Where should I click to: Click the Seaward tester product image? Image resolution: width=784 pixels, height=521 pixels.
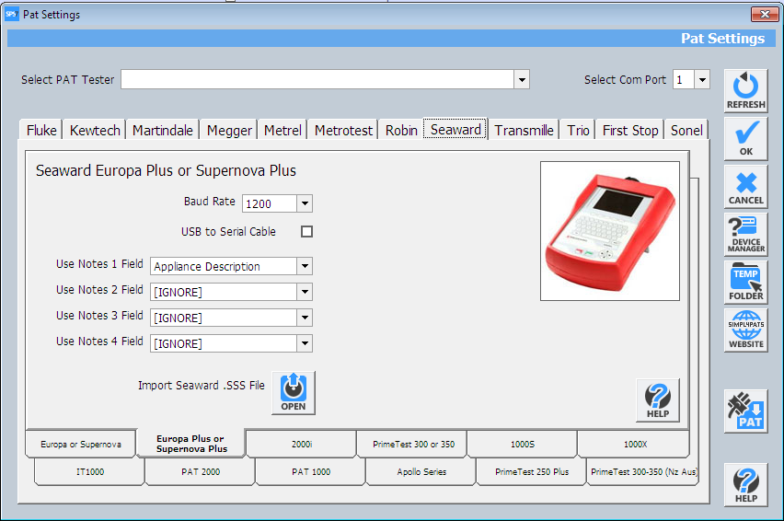pos(609,231)
